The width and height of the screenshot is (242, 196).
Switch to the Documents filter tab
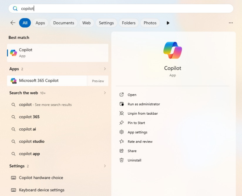64,23
